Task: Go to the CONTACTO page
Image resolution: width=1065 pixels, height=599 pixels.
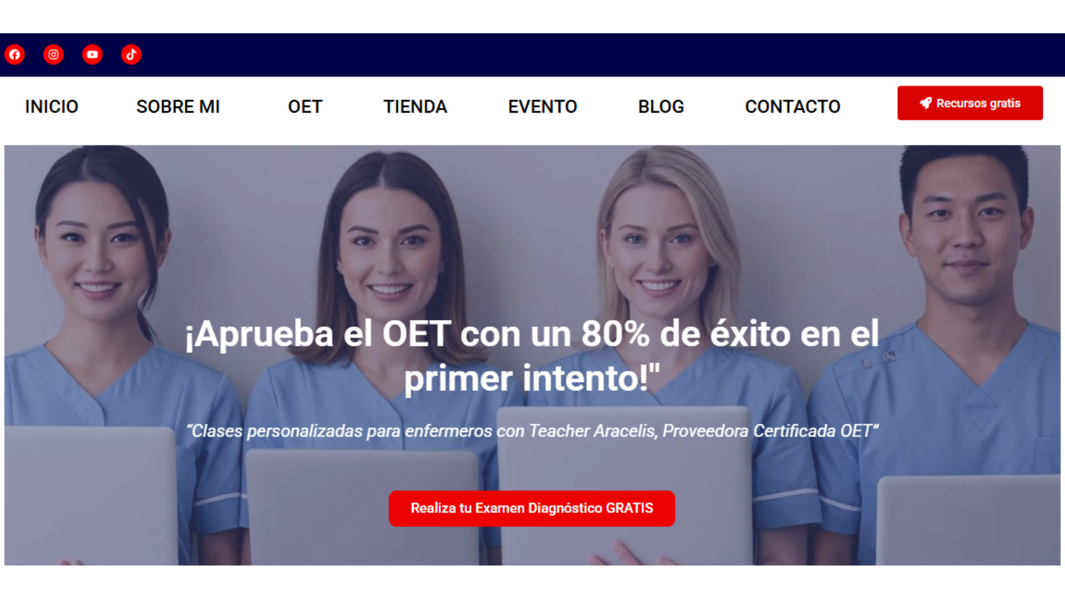Action: click(793, 106)
